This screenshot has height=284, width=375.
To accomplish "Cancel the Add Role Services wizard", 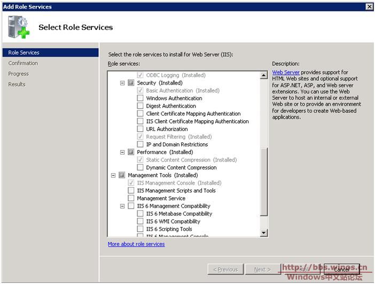I will point(342,270).
